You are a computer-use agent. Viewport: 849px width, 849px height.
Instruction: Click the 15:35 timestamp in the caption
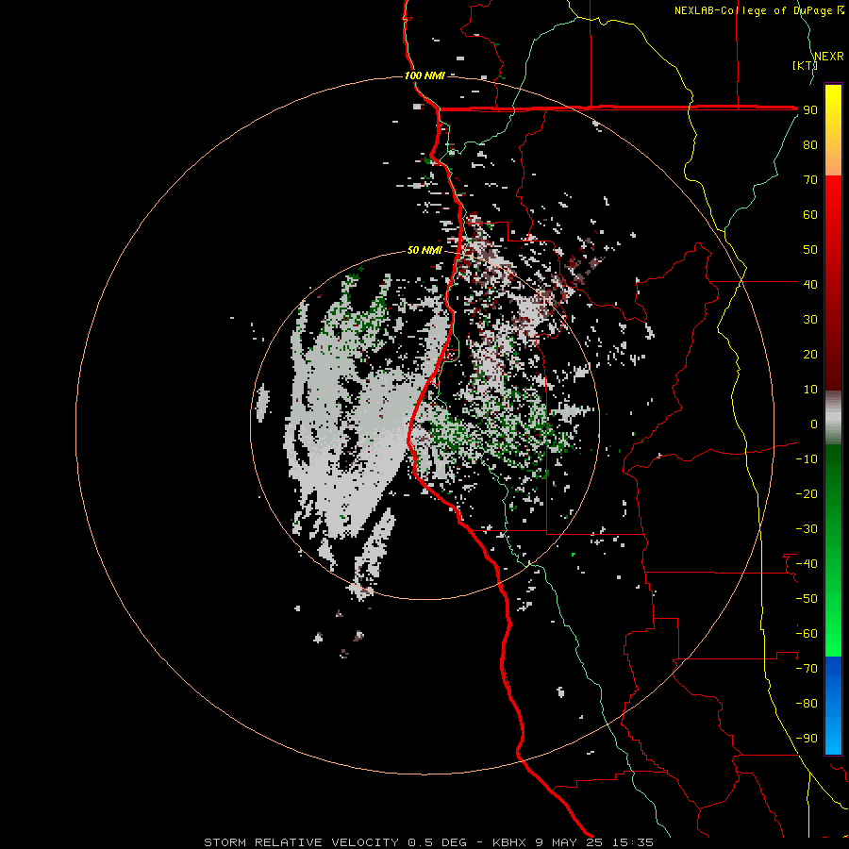(x=633, y=842)
